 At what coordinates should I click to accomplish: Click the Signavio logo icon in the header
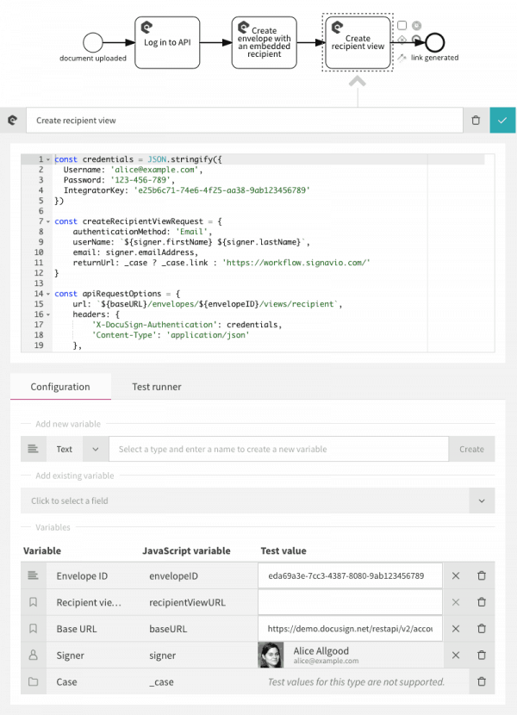[x=11, y=120]
